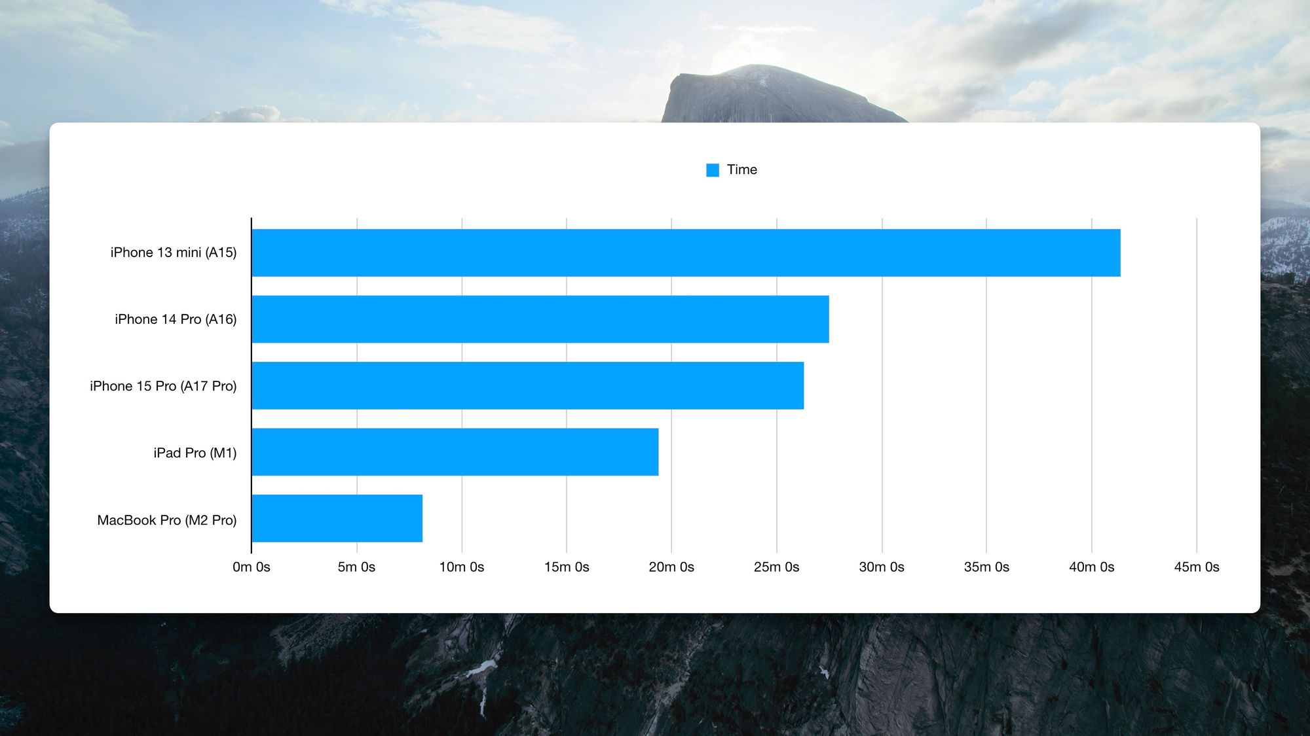Select the iPhone 13 mini (A15) bar
Screen dimensions: 1310x736
pos(686,253)
